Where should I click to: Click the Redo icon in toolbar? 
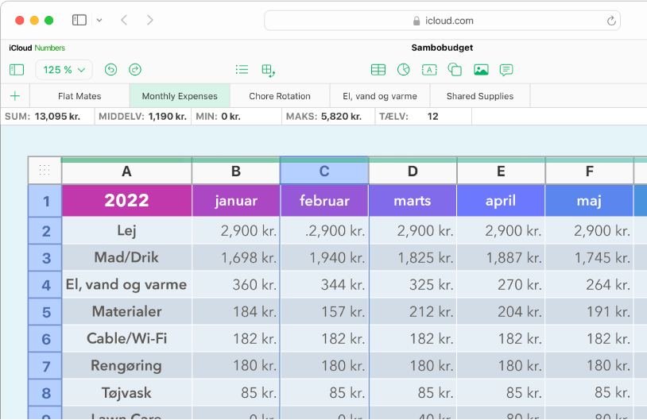135,70
